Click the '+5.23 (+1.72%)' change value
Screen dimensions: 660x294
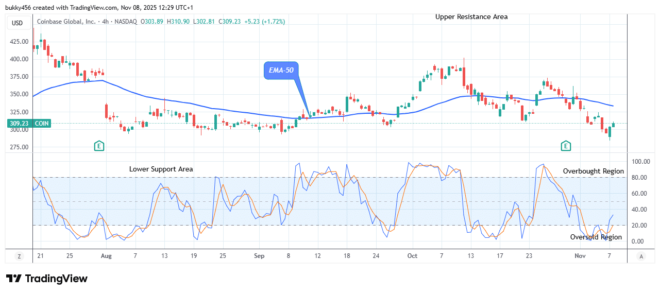(265, 22)
